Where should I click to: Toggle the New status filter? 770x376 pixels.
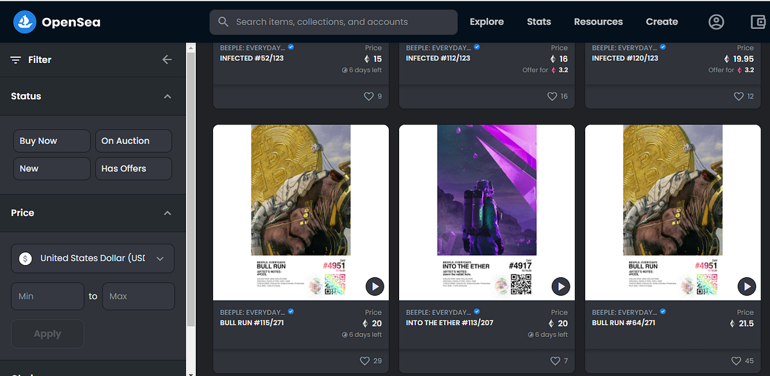52,169
